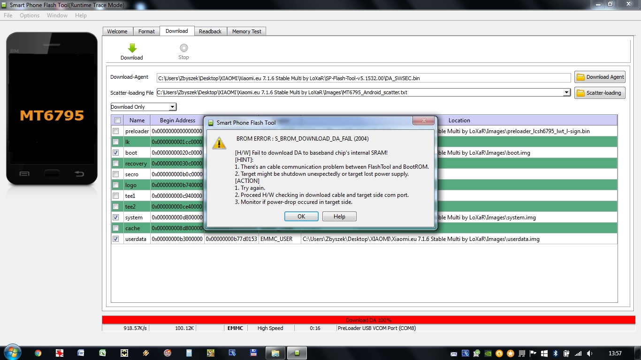Expand the Download Only mode dropdown
The image size is (641, 360).
tap(173, 107)
